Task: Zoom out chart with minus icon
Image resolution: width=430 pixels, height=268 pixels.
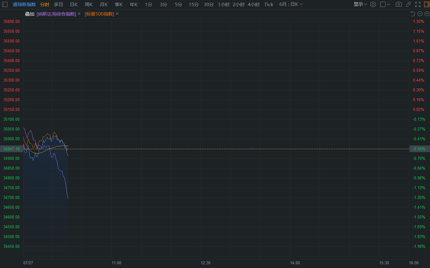Action: pos(420,14)
